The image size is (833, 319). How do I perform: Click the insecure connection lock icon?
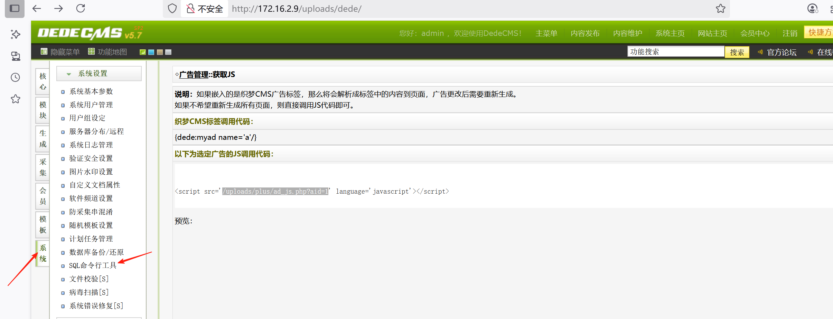pyautogui.click(x=190, y=9)
